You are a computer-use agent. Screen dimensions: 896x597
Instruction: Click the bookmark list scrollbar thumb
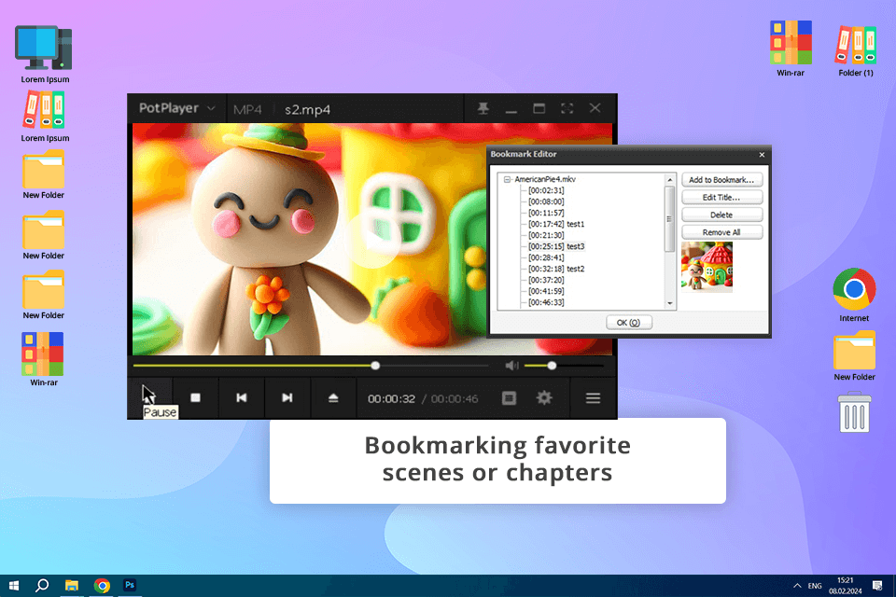click(x=670, y=219)
